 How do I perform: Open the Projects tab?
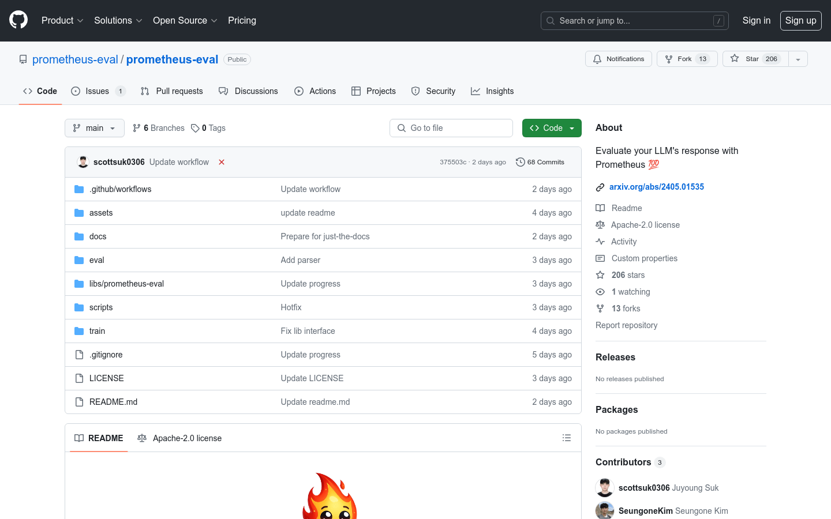click(x=373, y=91)
